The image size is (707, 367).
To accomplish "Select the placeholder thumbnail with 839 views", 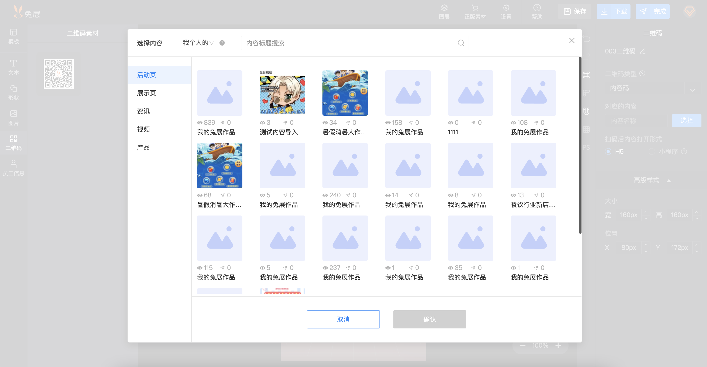I will [220, 93].
